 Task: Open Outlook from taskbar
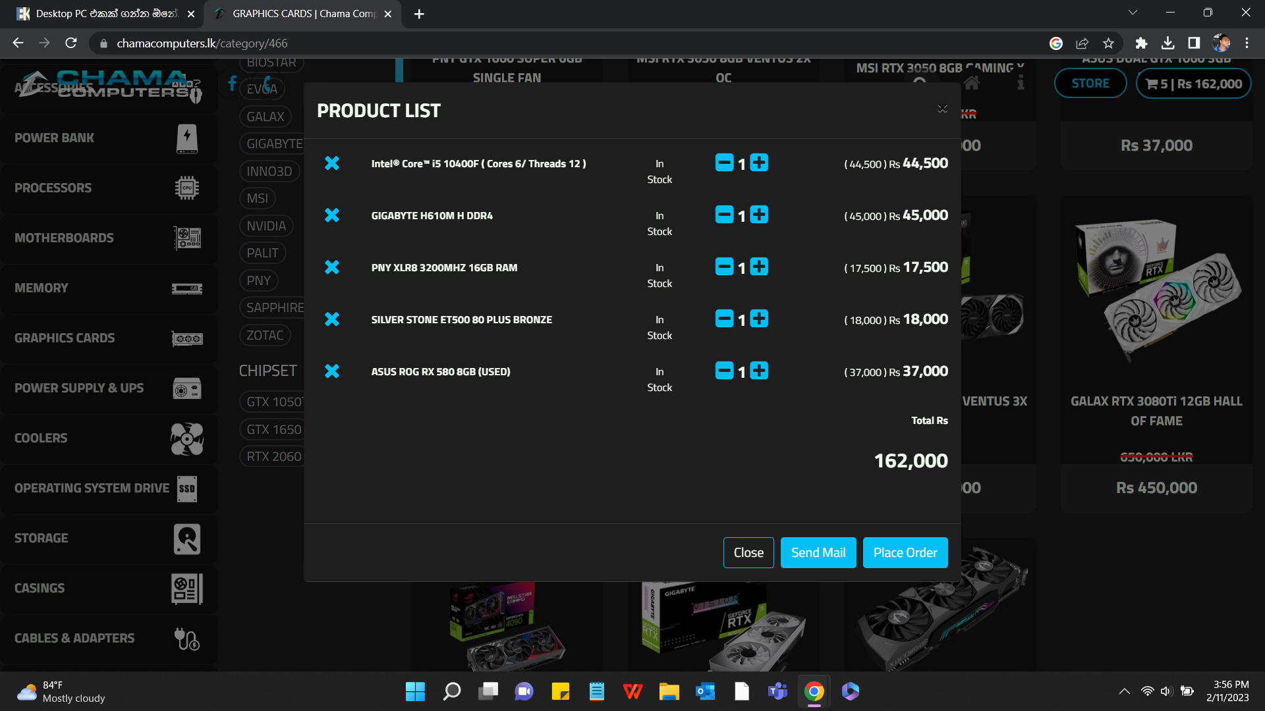pyautogui.click(x=705, y=691)
